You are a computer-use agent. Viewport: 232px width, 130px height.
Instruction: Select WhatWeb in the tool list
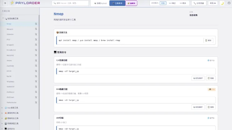(x=19, y=82)
